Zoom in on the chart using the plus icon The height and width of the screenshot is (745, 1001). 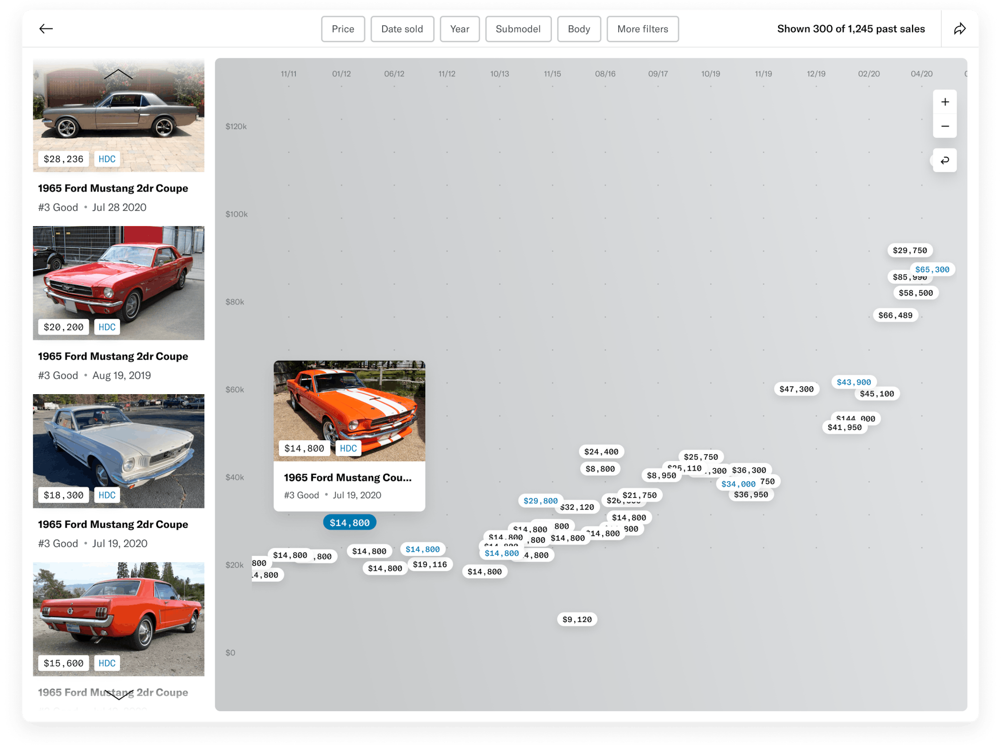click(x=945, y=102)
